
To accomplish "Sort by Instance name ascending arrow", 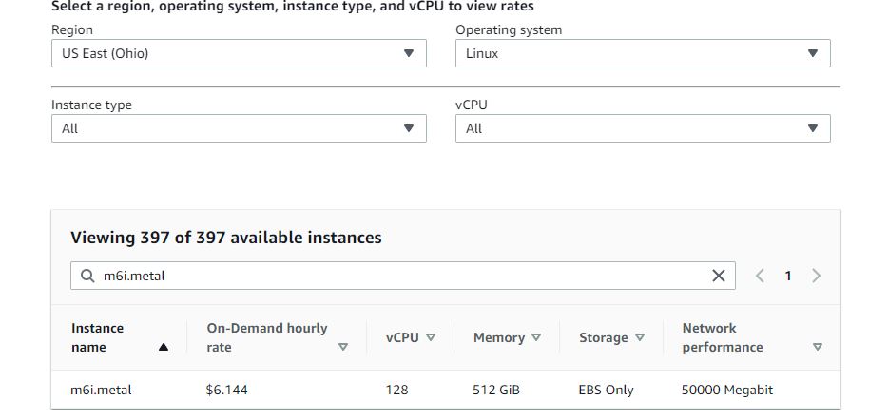I will (x=164, y=348).
